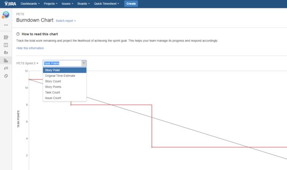Screen dimensions: 287x170
Task: Open the Reports chart icon
Action: point(6,60)
